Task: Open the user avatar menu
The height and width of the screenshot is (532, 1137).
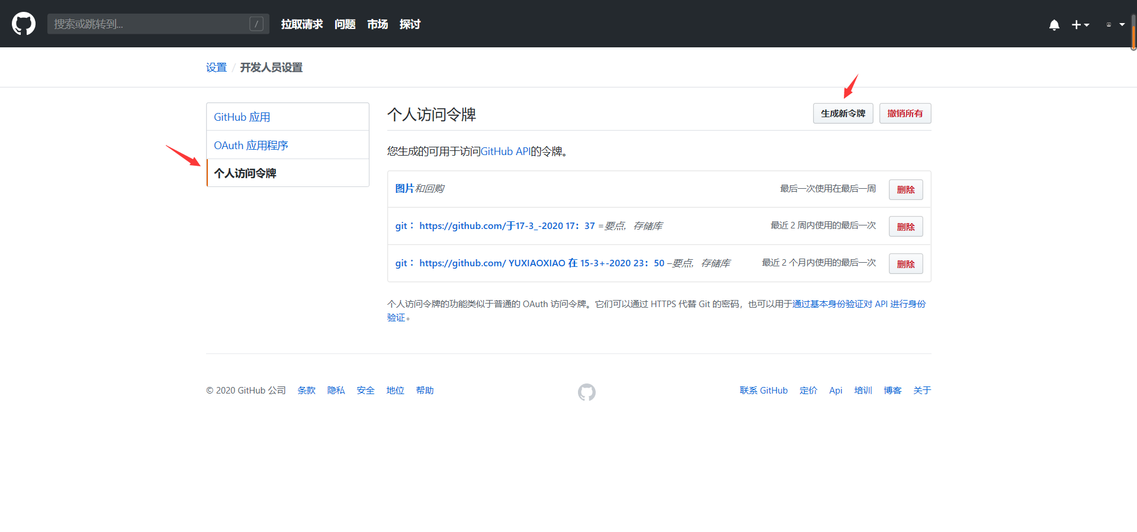Action: click(x=1116, y=25)
